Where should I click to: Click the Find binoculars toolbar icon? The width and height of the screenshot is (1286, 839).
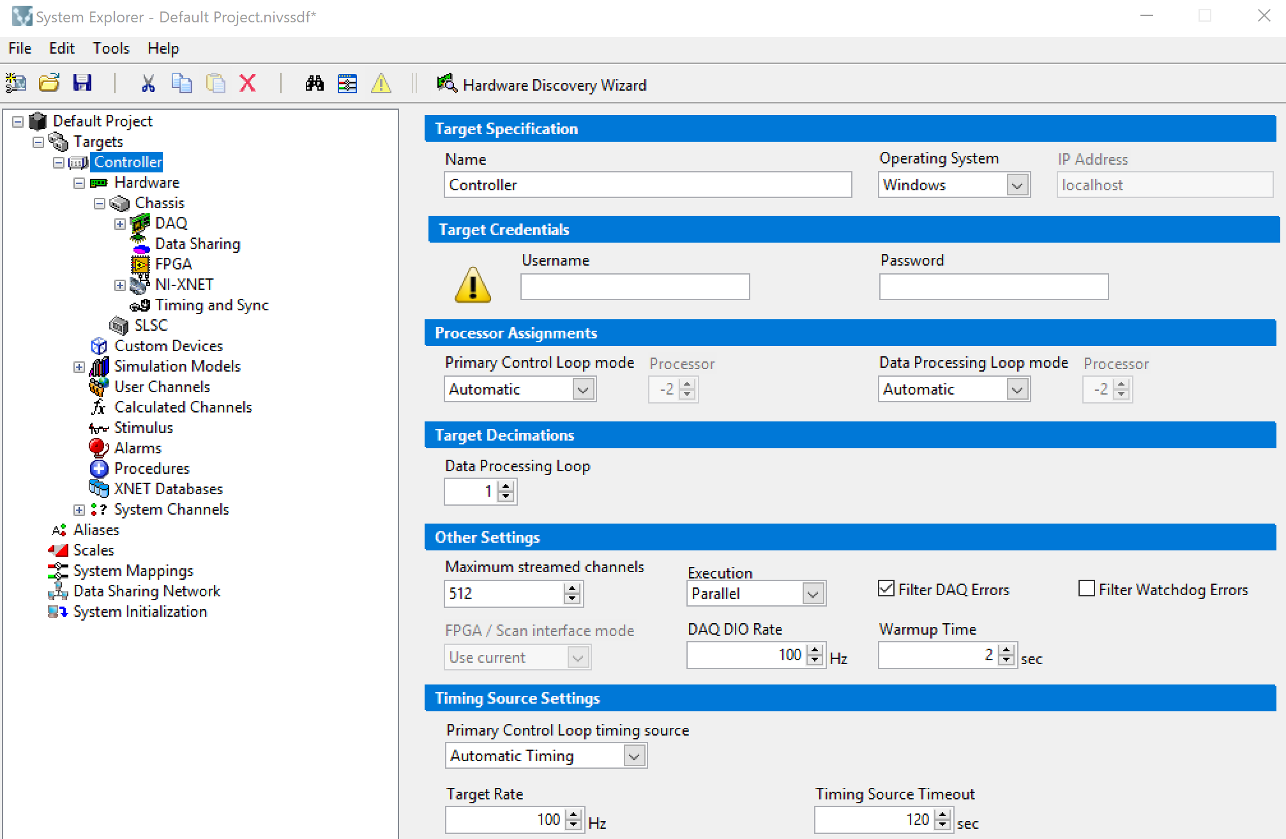314,83
